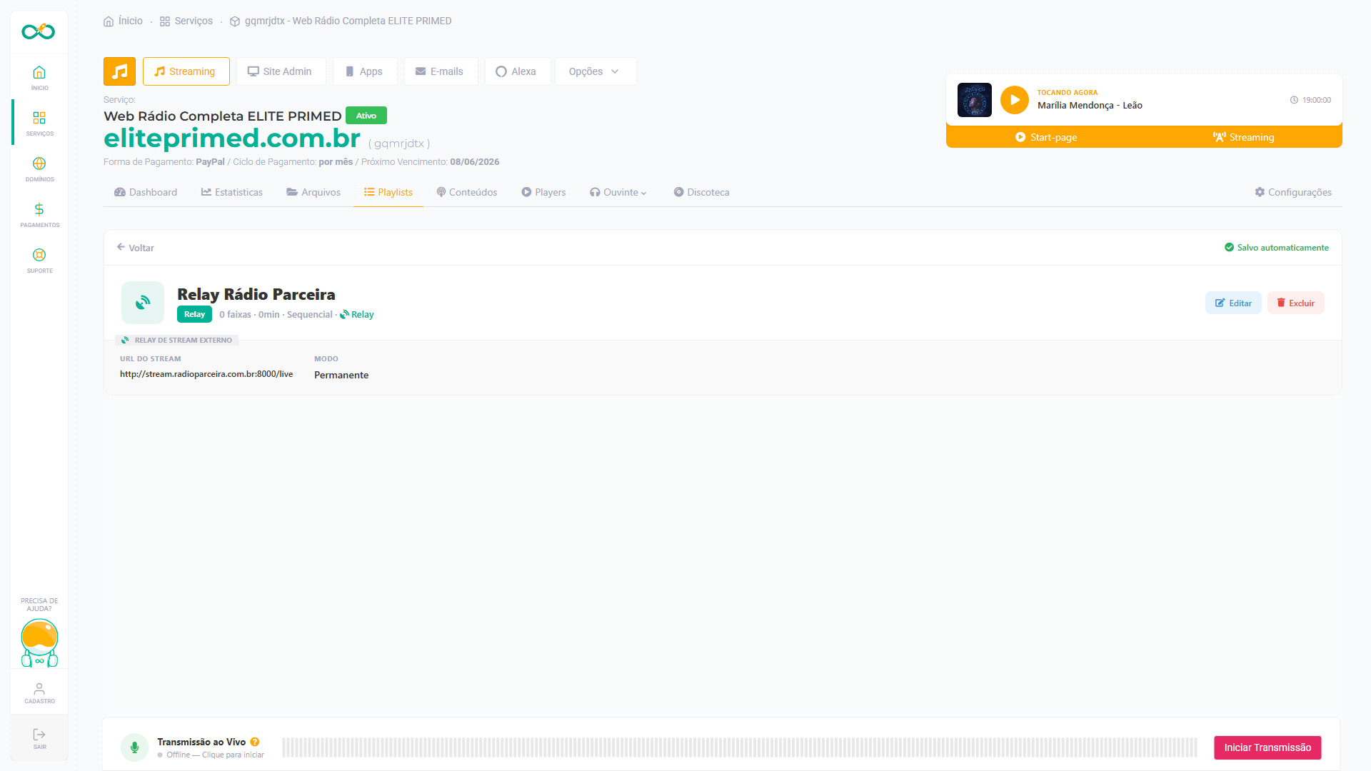The width and height of the screenshot is (1371, 771).
Task: Open Cadastro in the sidebar
Action: (39, 692)
